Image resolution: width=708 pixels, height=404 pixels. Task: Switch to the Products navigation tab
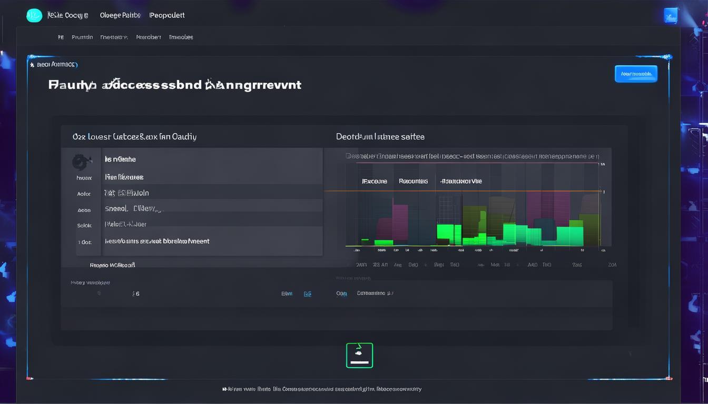coord(82,37)
